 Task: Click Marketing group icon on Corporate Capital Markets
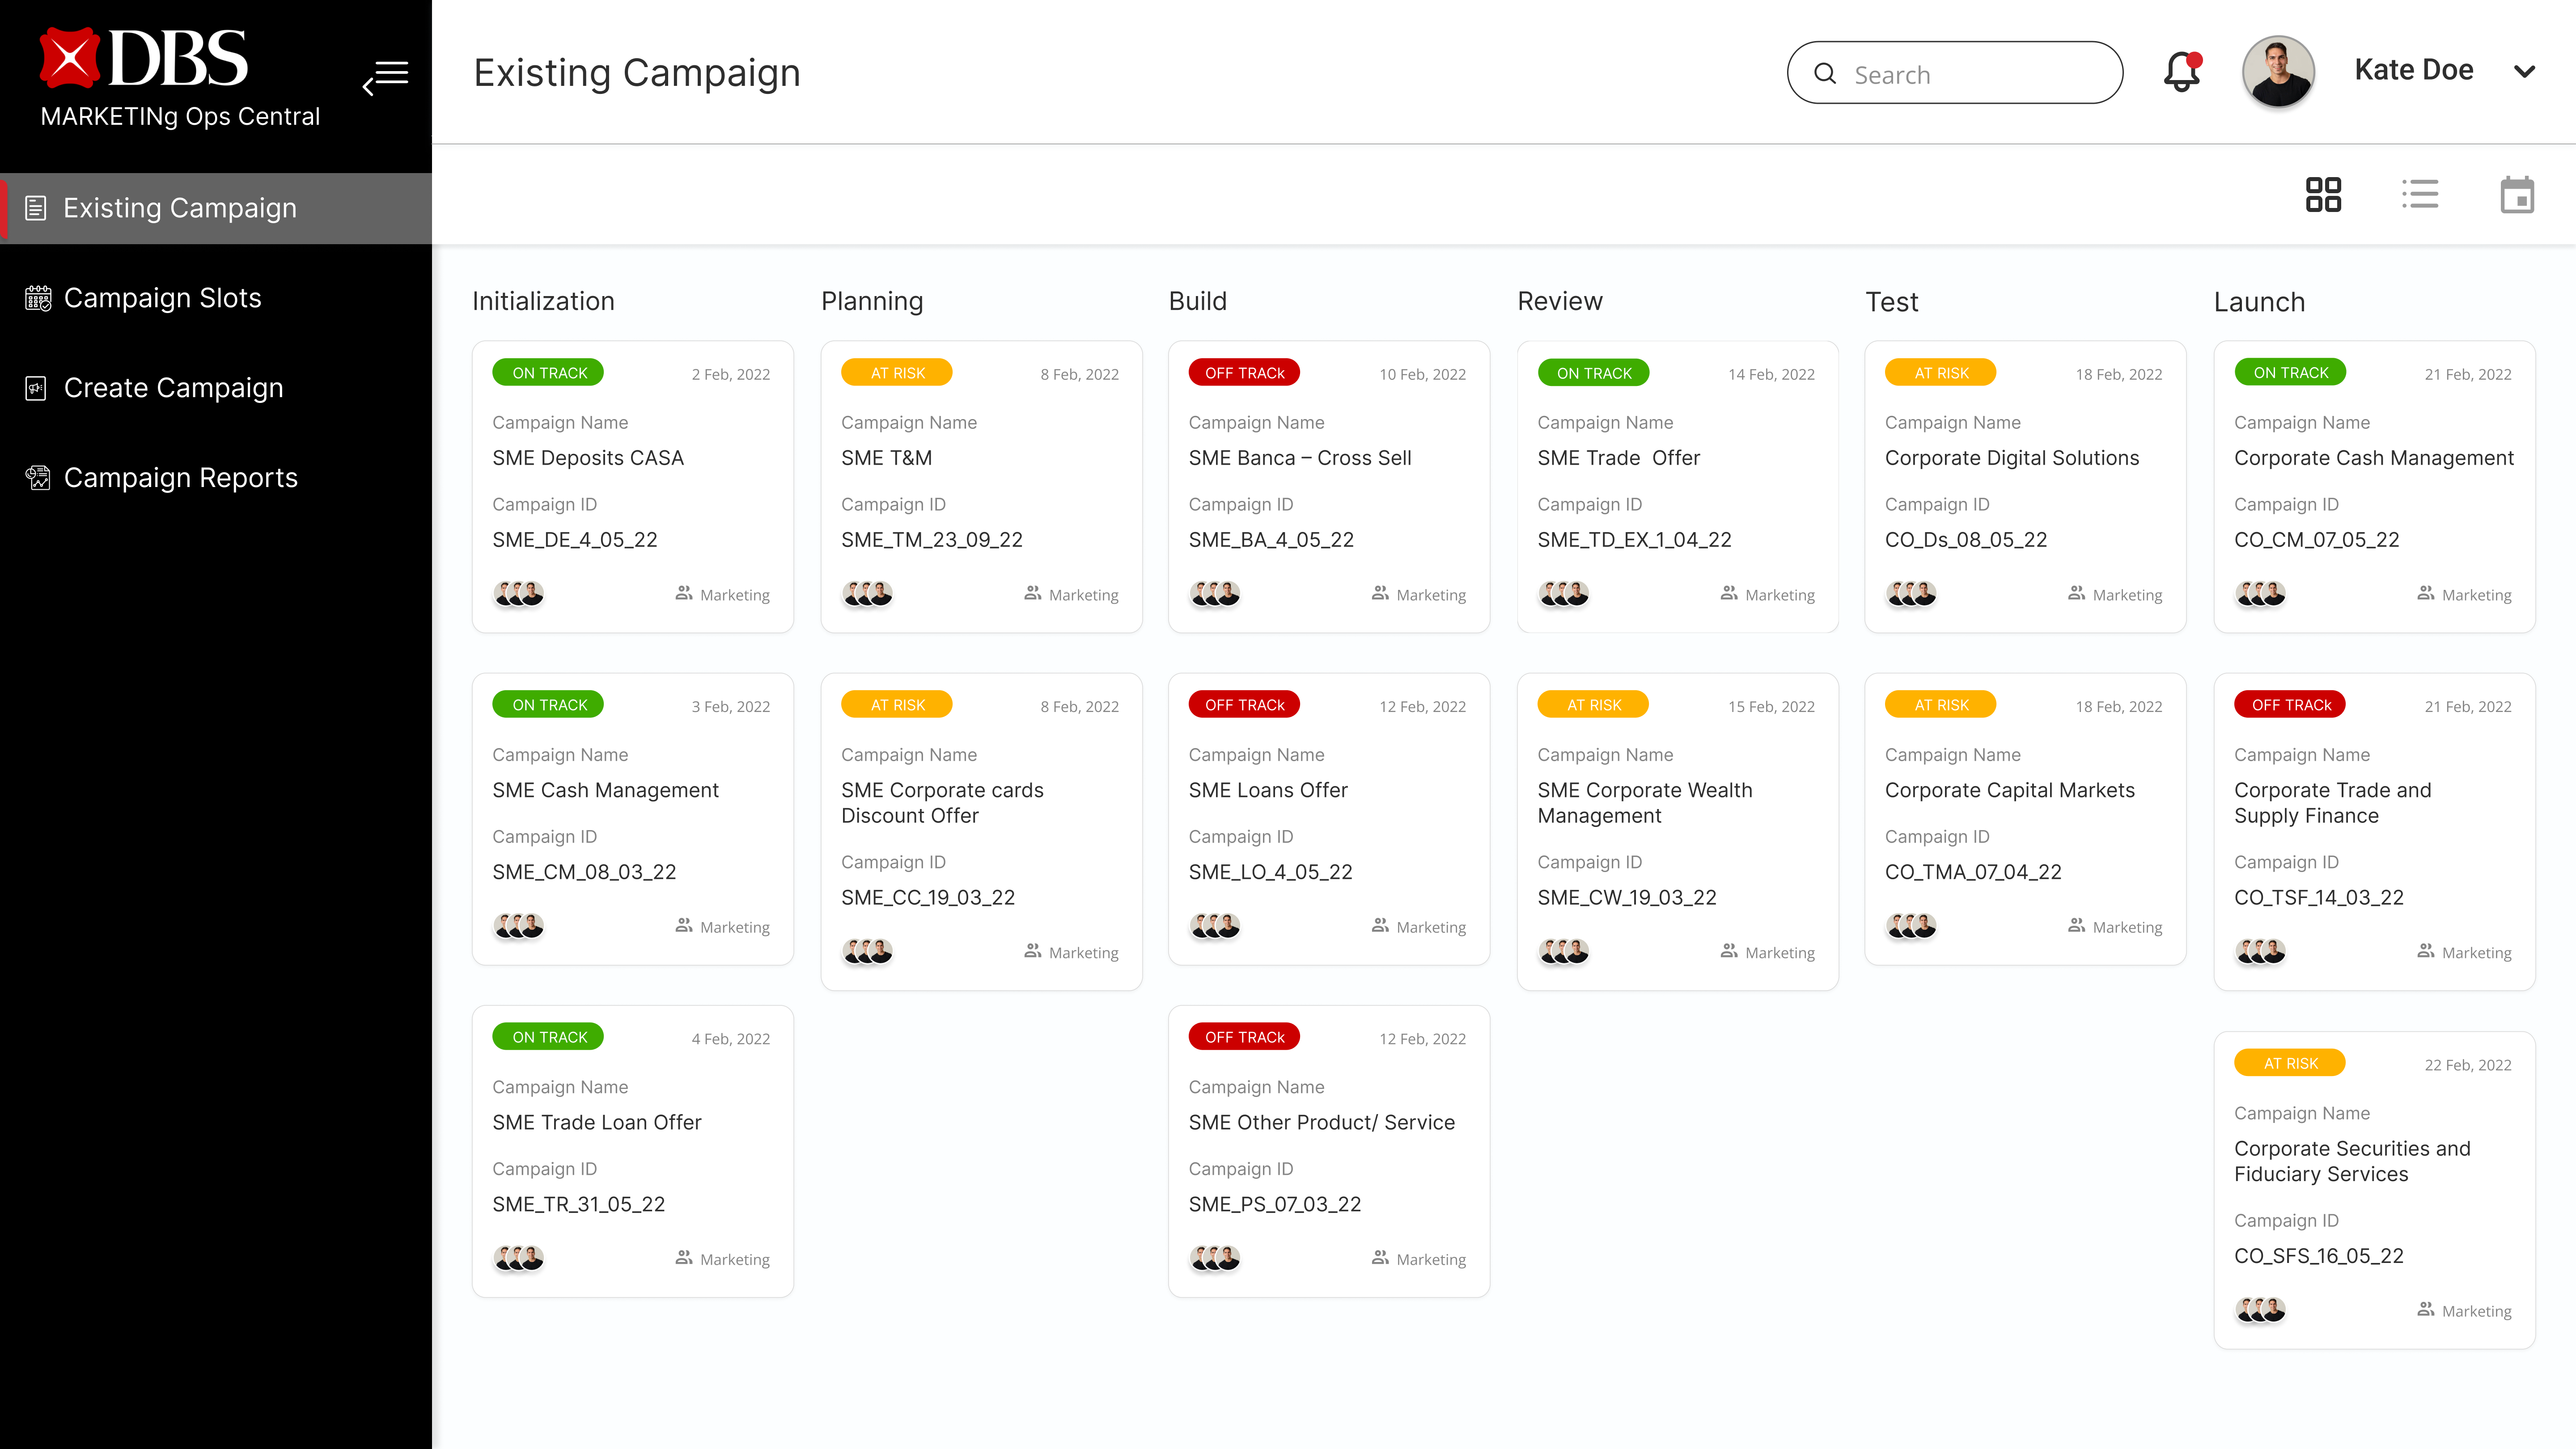(2077, 925)
